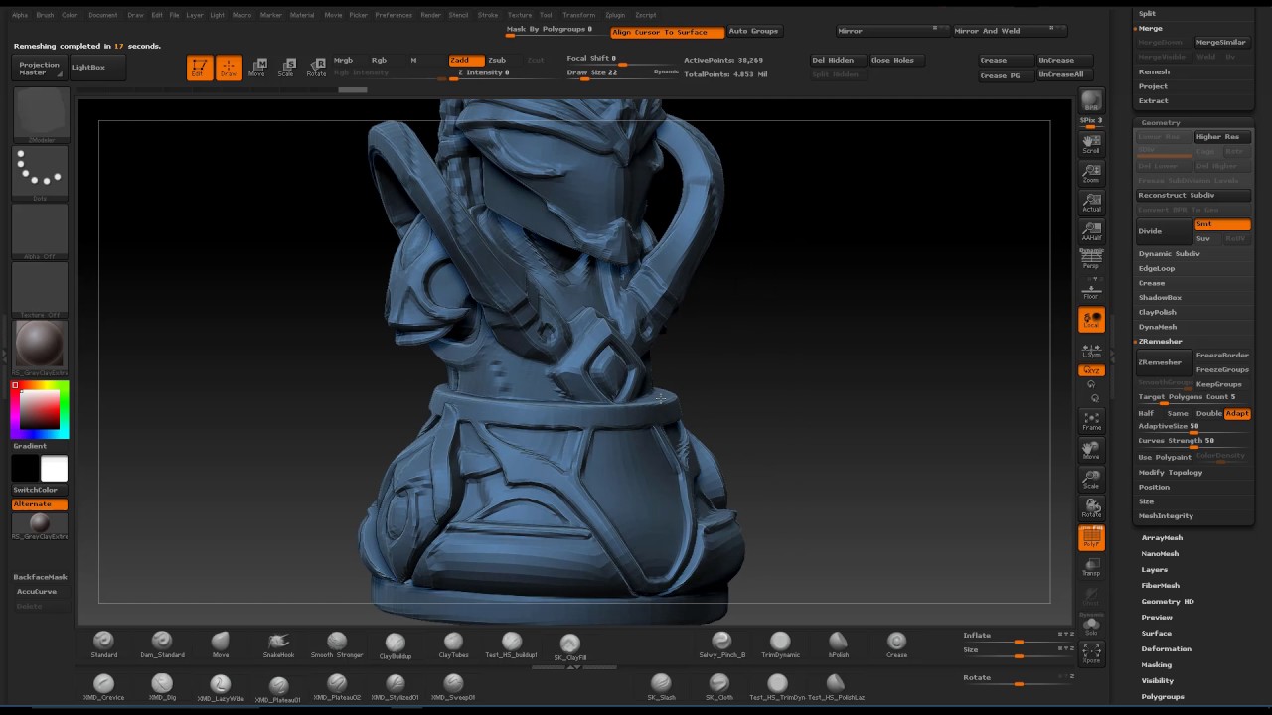Switch to Move transform mode in top bar
The width and height of the screenshot is (1272, 715).
(257, 68)
